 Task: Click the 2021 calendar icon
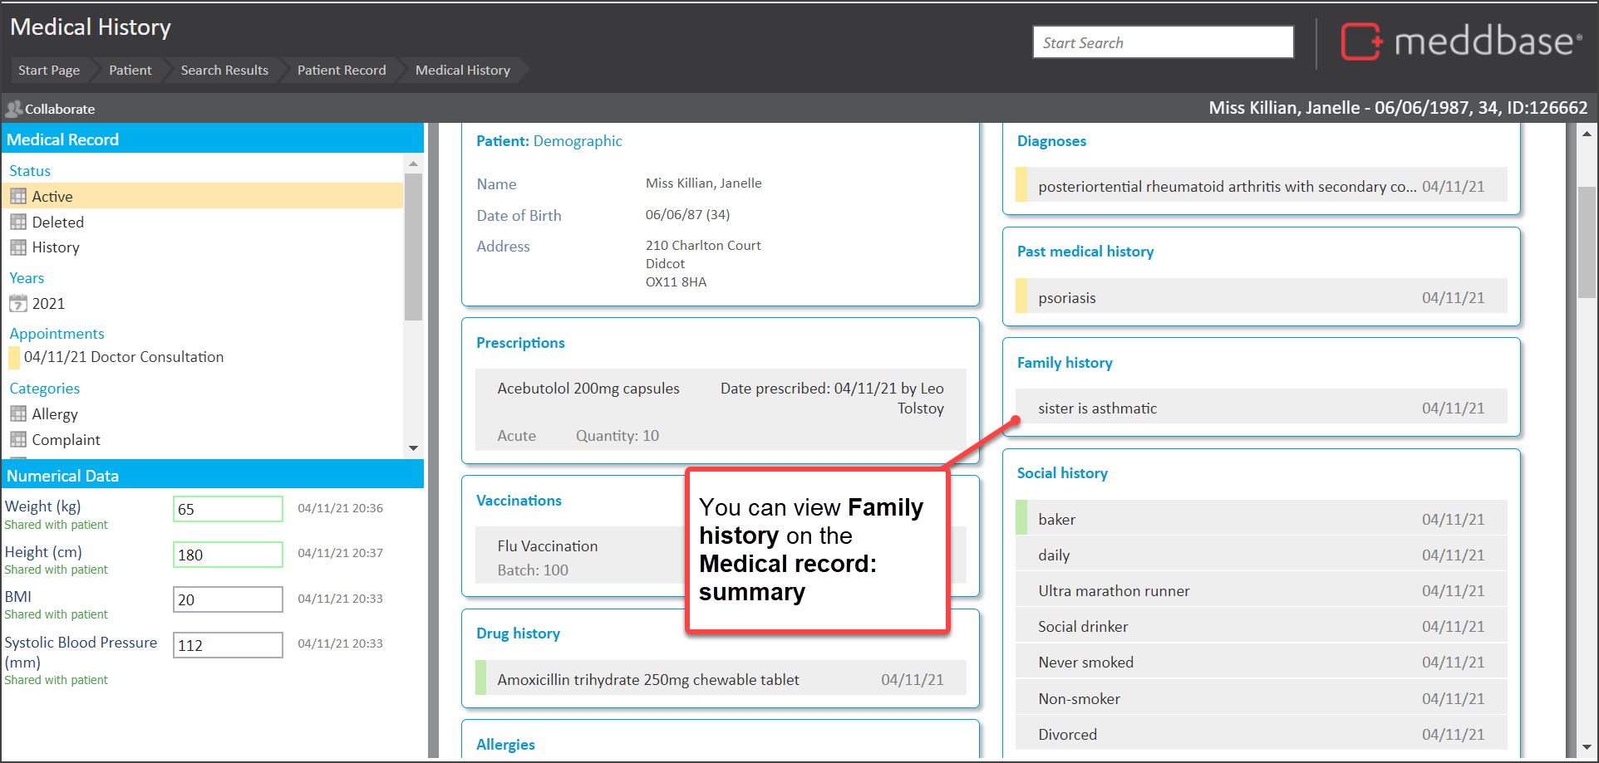click(x=18, y=304)
